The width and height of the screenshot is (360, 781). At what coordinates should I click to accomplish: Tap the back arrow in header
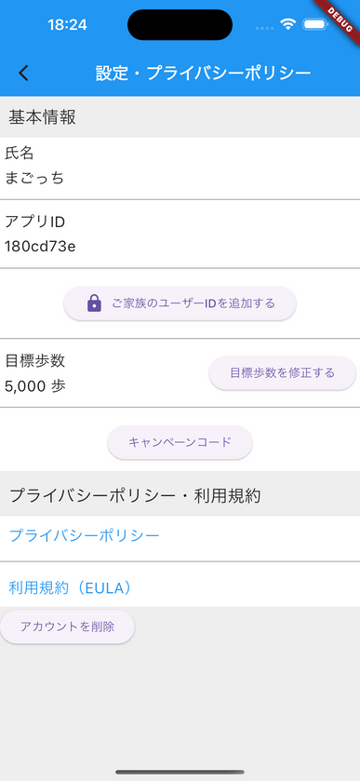[23, 73]
